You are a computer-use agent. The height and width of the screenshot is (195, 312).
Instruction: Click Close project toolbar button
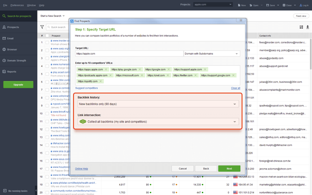coord(287,5)
